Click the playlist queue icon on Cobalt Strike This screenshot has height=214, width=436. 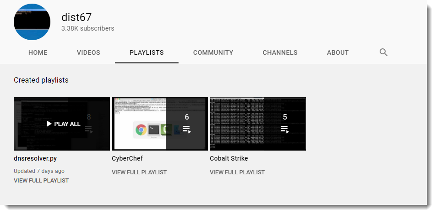click(284, 130)
